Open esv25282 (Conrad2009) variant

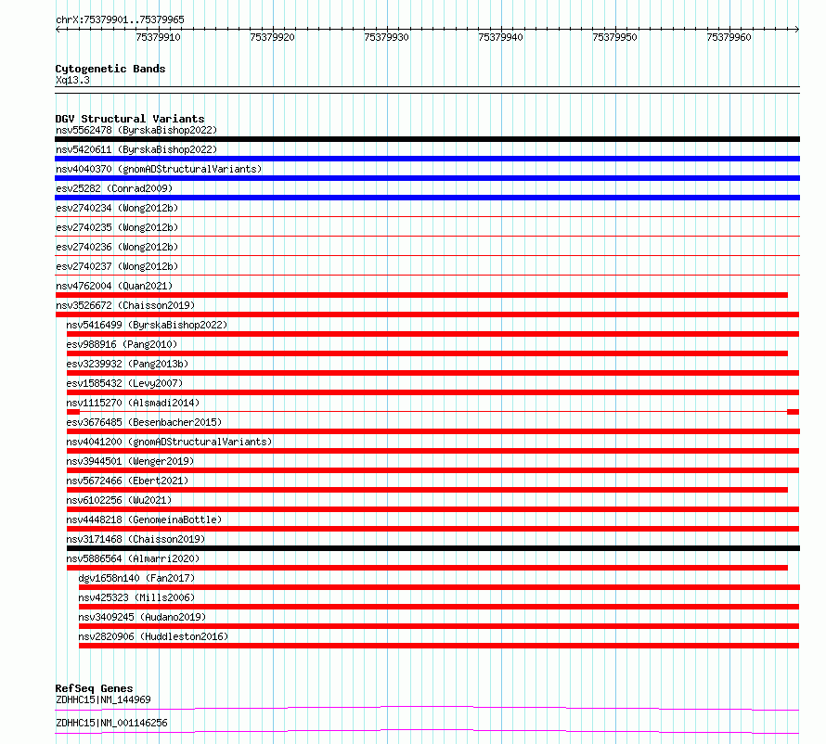(114, 188)
